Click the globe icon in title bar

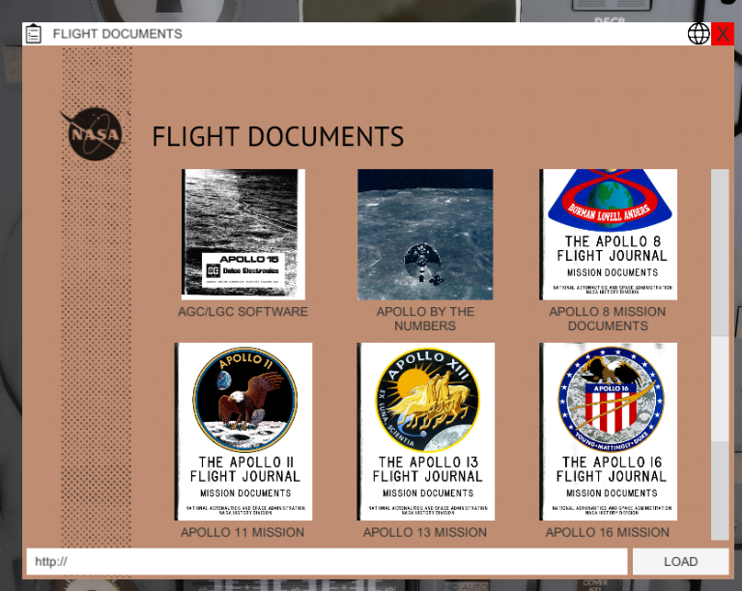[x=699, y=34]
